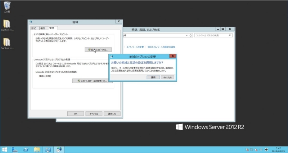Select the upper DocAve_v... folder on desktop

(x=7, y=25)
